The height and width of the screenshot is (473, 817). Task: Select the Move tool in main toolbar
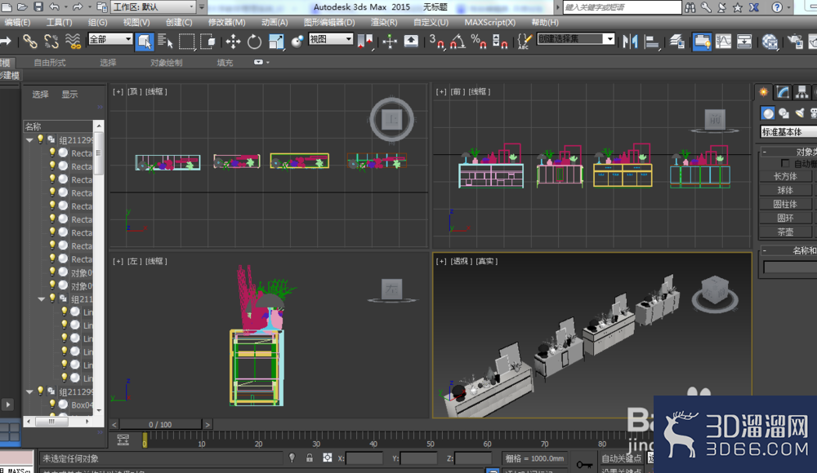[x=233, y=41]
